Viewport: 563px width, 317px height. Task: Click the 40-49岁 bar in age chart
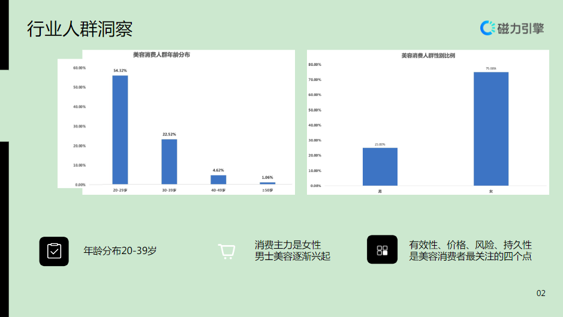(218, 179)
